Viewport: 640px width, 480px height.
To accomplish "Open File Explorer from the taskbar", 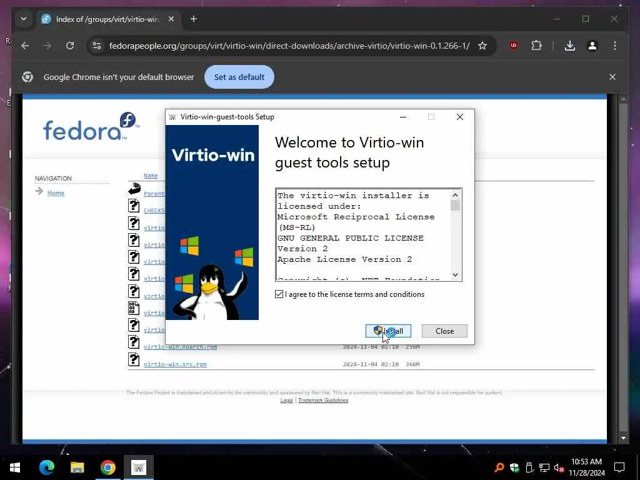I will coord(77,467).
